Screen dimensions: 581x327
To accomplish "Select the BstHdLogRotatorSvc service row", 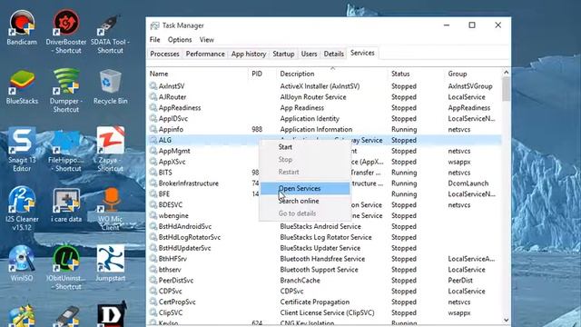I will [325, 237].
